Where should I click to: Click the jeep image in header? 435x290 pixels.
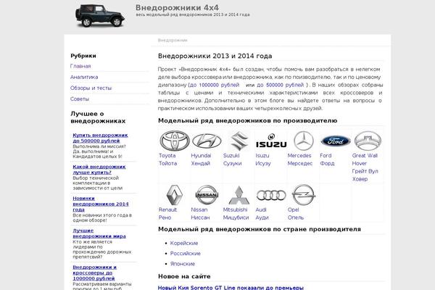100,15
